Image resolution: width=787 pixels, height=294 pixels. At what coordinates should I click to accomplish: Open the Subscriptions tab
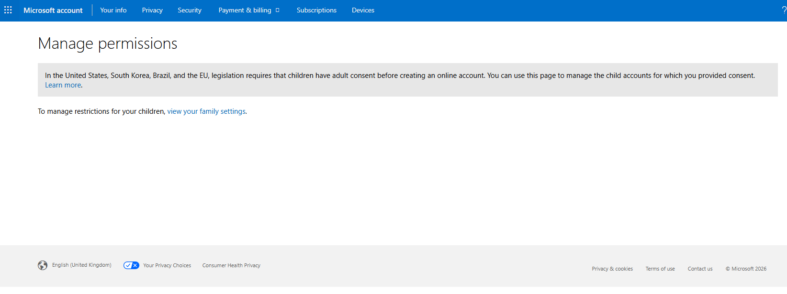point(316,10)
